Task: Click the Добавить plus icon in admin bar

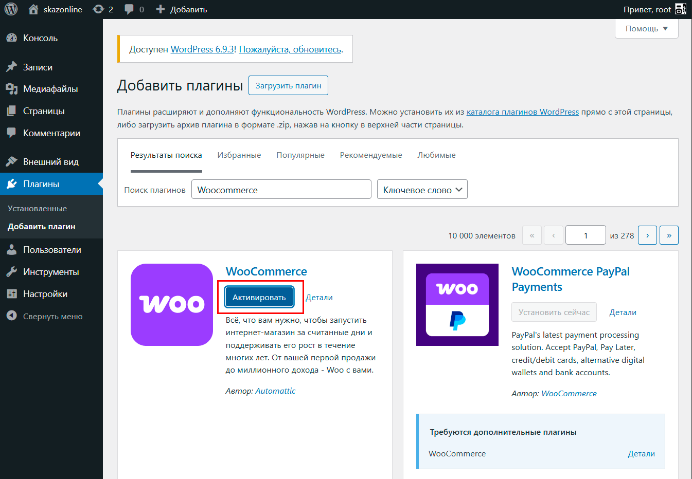Action: [161, 9]
